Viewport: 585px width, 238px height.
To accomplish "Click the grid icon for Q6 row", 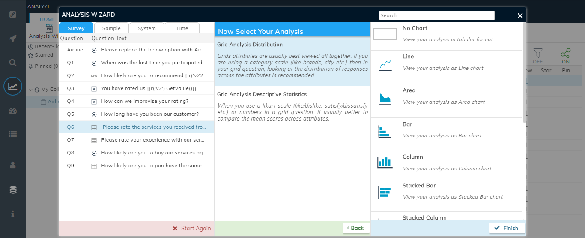I will 94,127.
